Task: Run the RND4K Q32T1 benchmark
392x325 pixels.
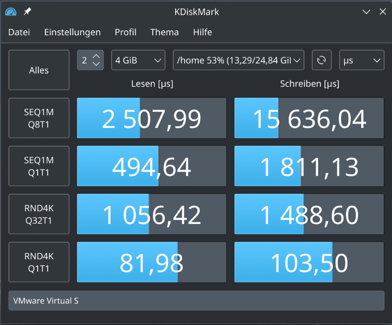Action: (x=39, y=214)
